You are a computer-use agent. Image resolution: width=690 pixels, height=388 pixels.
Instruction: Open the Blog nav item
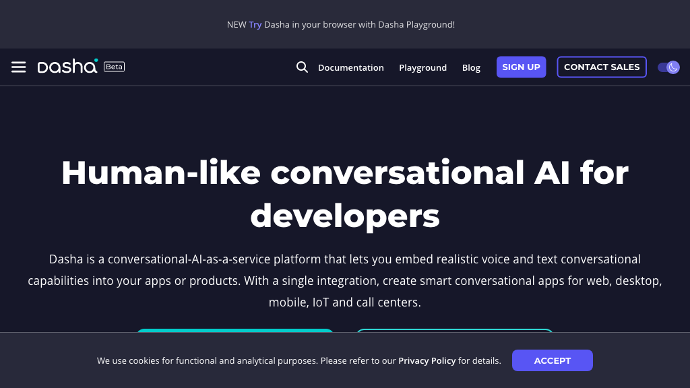point(471,67)
